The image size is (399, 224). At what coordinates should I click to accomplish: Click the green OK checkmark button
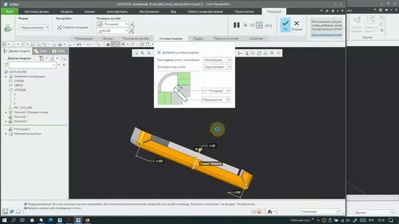(286, 25)
